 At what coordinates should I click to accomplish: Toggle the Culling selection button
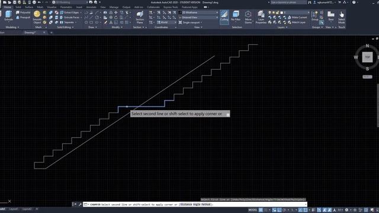coord(224,17)
